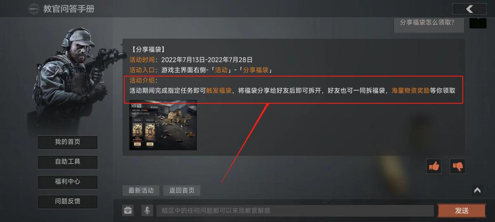Click the thumbs down icon
Screen dimensions: 495x222
coord(457,166)
